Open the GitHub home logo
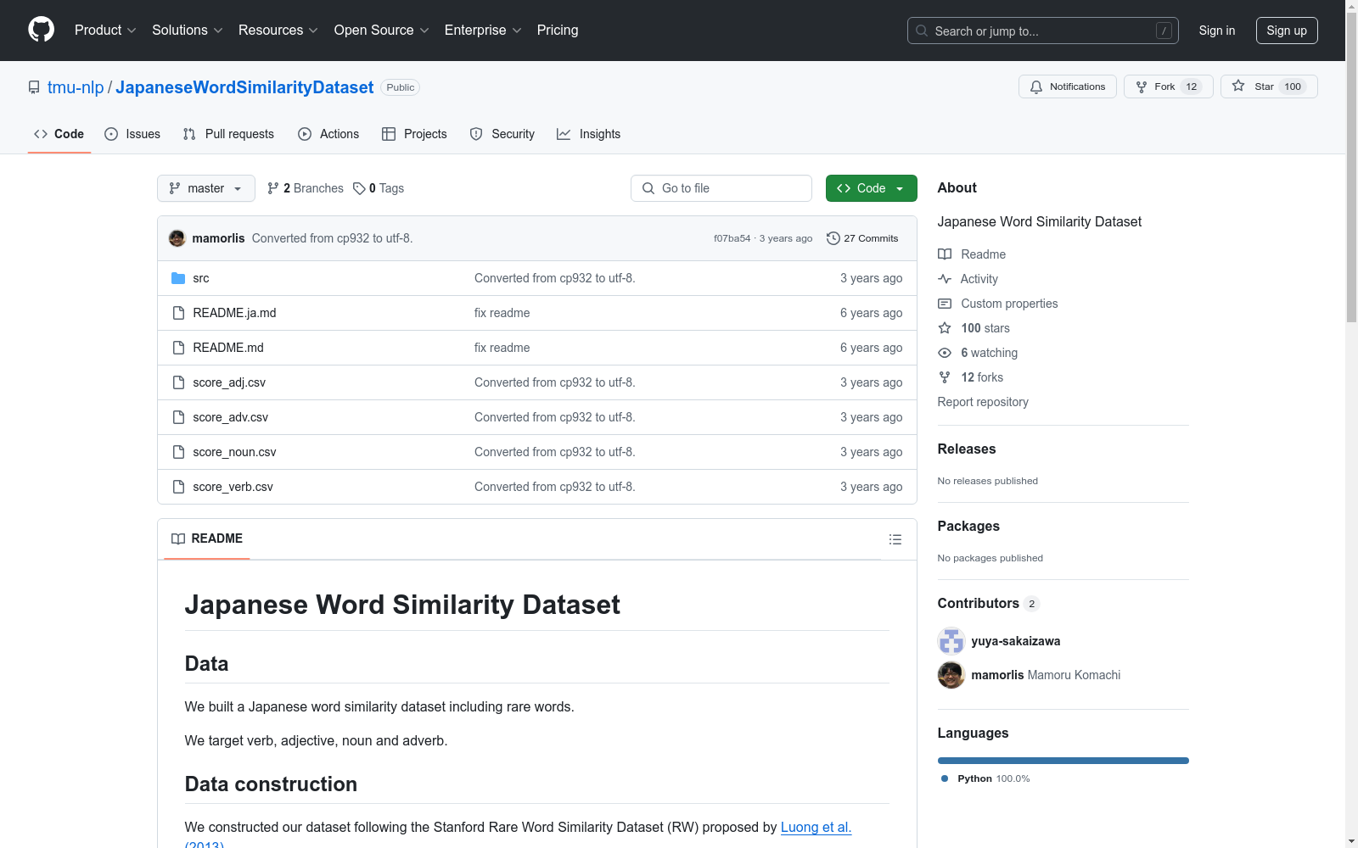This screenshot has height=848, width=1358. (x=41, y=30)
